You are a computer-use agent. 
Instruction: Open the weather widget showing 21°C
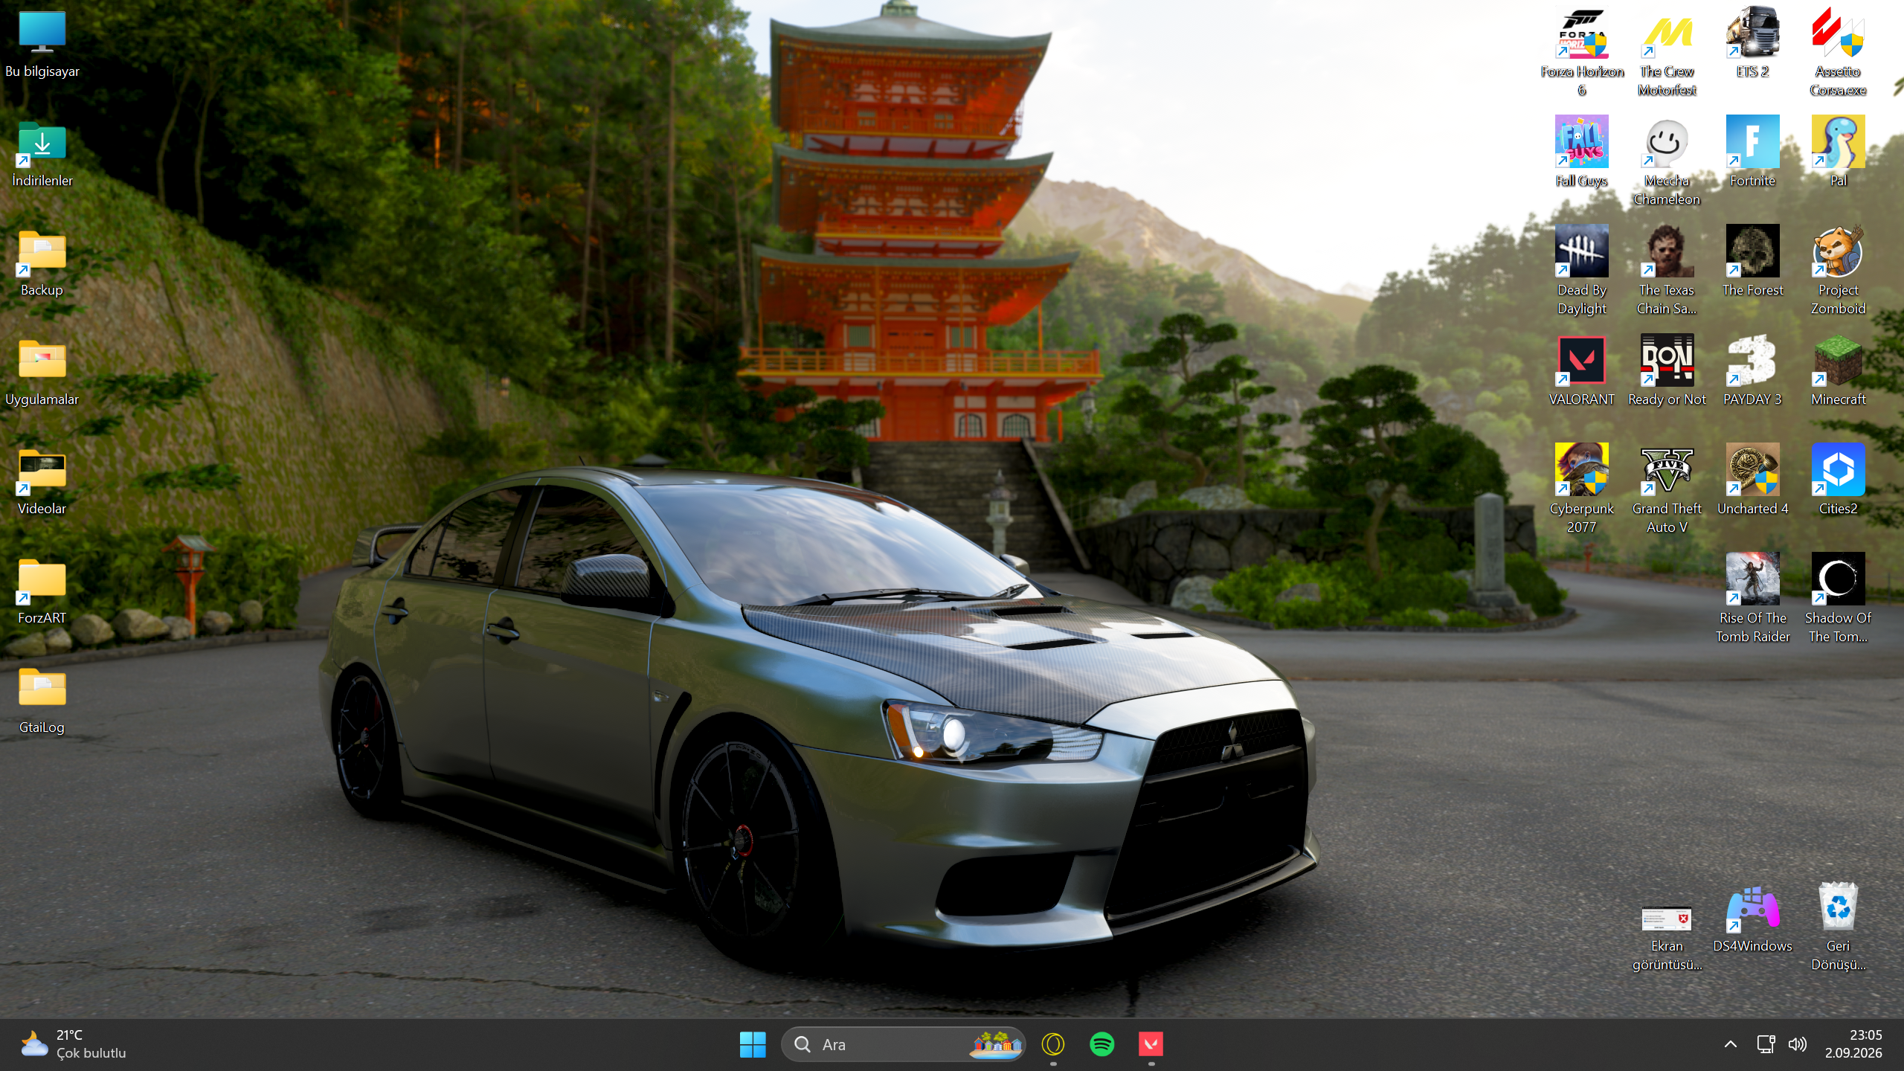coord(73,1044)
